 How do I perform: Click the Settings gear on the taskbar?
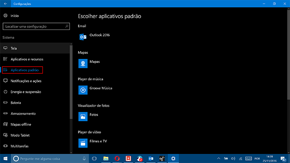click(x=173, y=158)
